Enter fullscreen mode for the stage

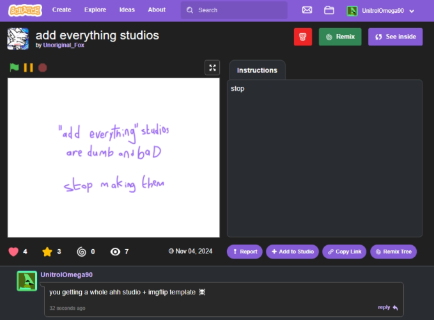tap(212, 67)
